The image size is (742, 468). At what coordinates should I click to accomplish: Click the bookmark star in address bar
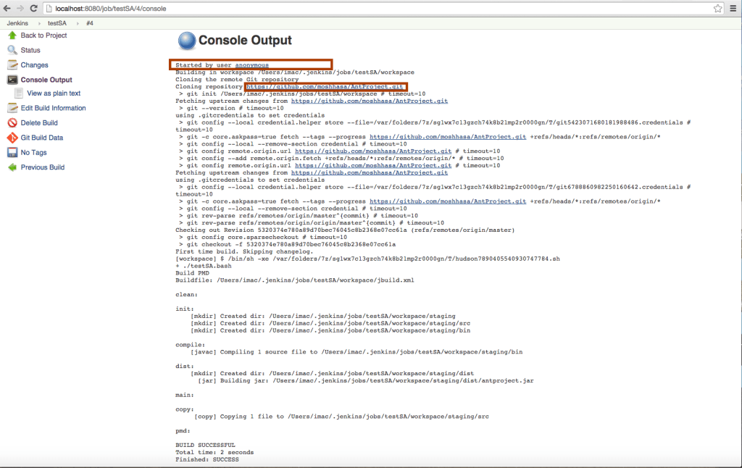[717, 8]
